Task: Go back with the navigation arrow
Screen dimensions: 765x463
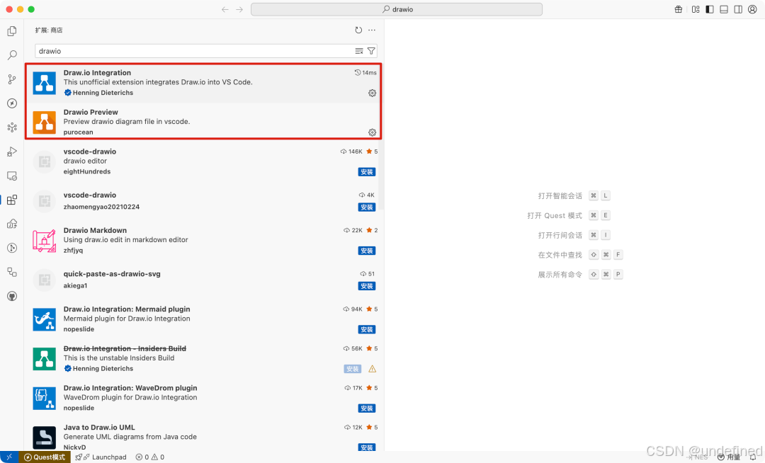Action: pos(225,9)
